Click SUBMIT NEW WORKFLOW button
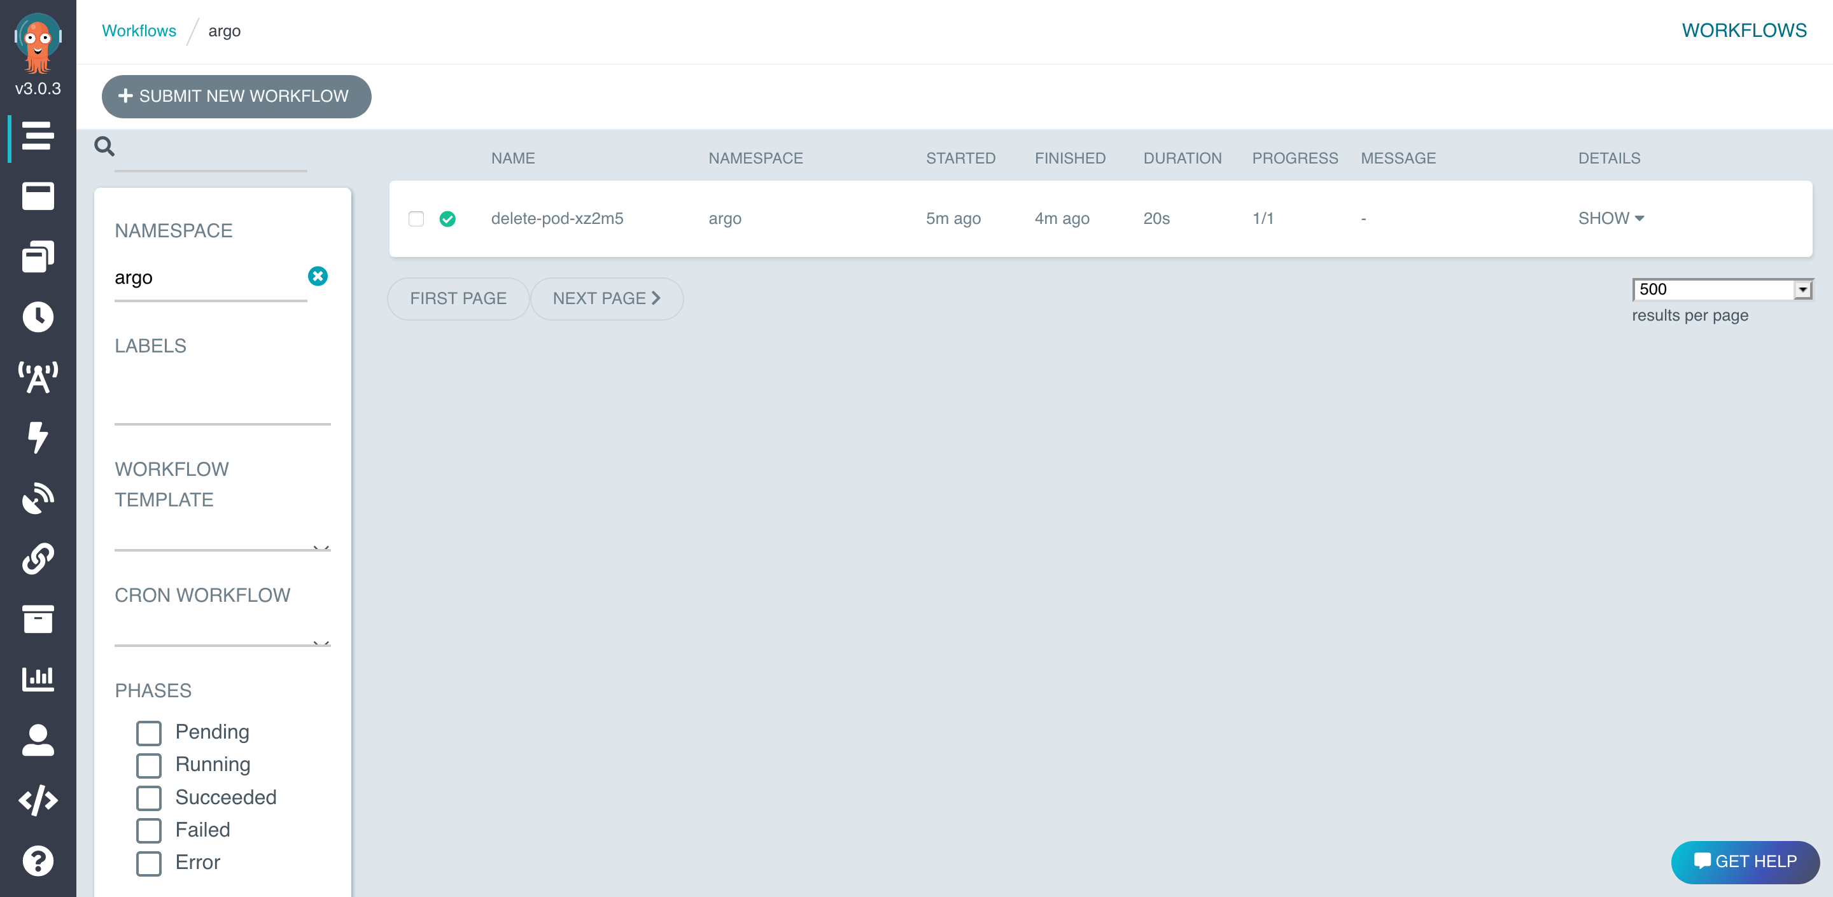1833x897 pixels. 235,96
